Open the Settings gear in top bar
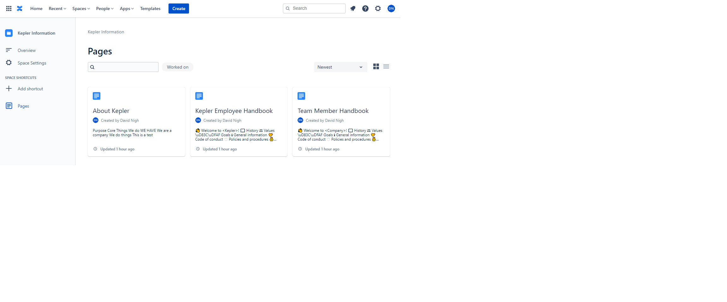 378,8
